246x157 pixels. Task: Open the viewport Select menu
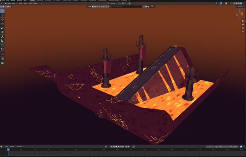25,3
